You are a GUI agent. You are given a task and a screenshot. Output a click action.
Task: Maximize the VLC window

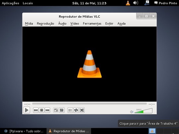tap(147, 16)
